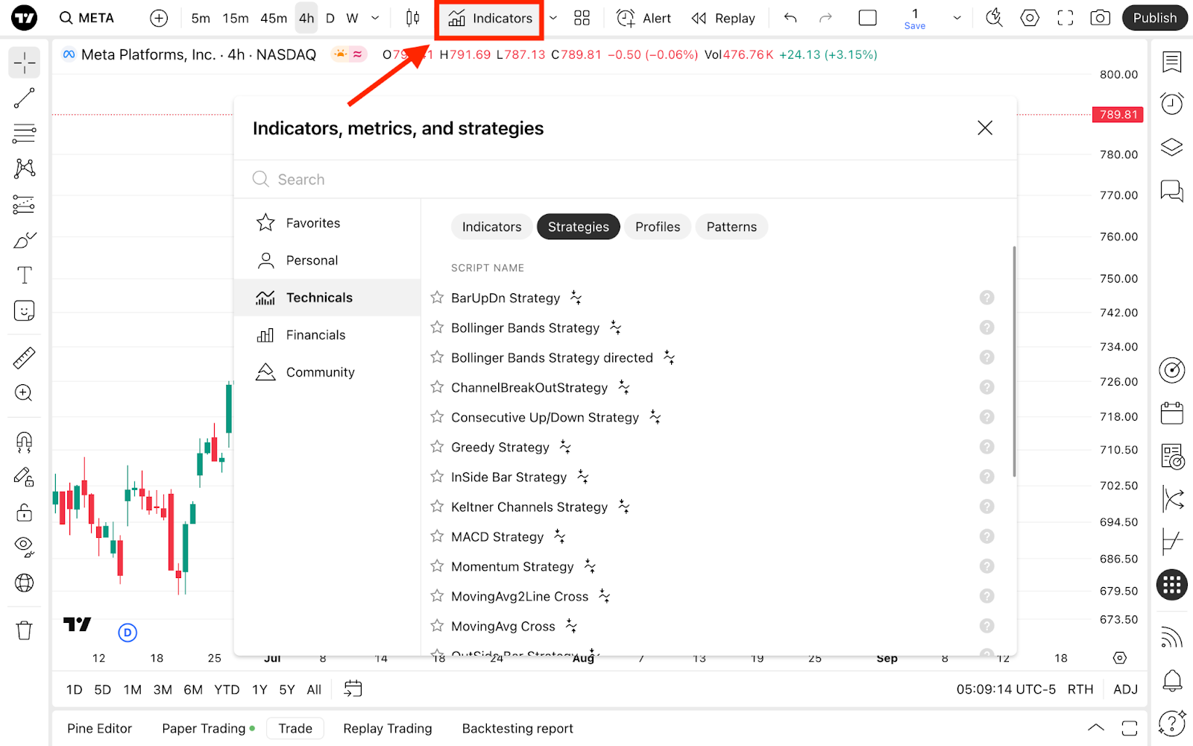This screenshot has height=746, width=1193.
Task: Add Keltner Channels Strategy to chart
Action: [529, 507]
